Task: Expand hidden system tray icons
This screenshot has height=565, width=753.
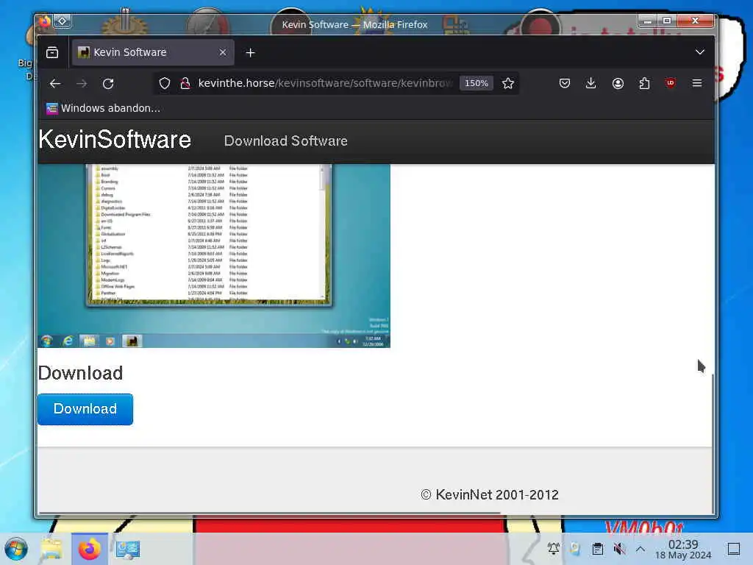Action: (x=640, y=549)
